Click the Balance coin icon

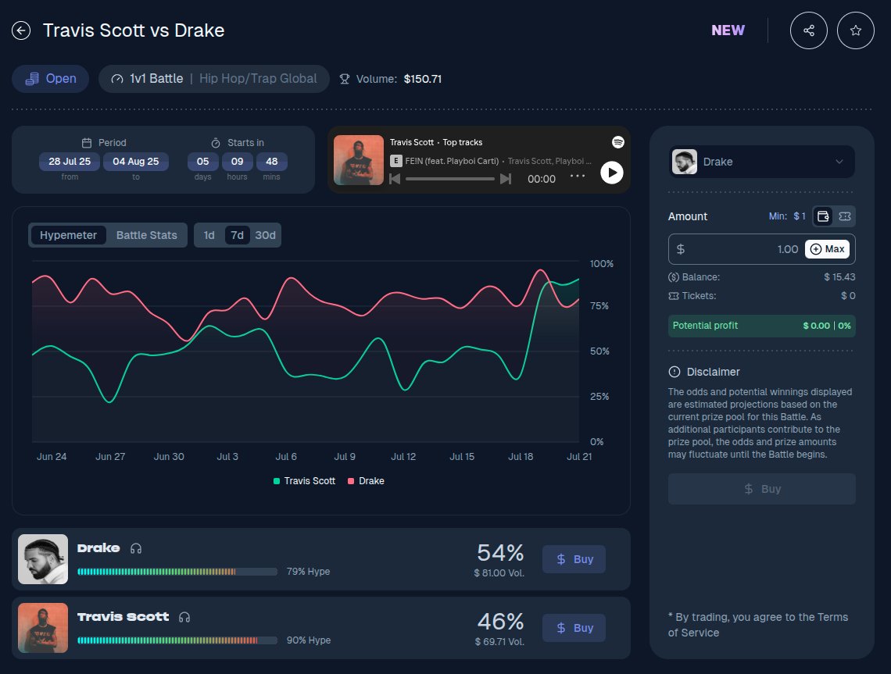(x=674, y=277)
